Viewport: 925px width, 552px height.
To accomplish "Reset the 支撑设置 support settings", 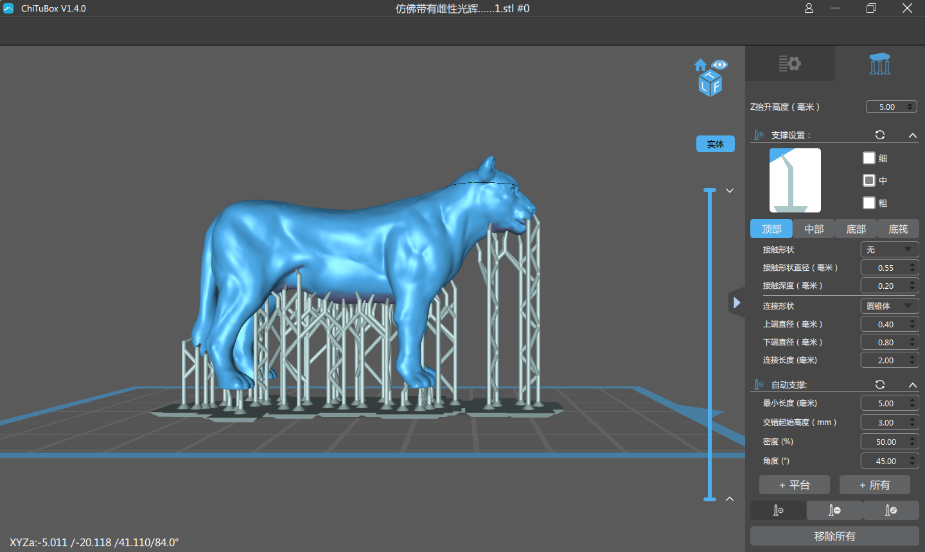I will click(880, 135).
